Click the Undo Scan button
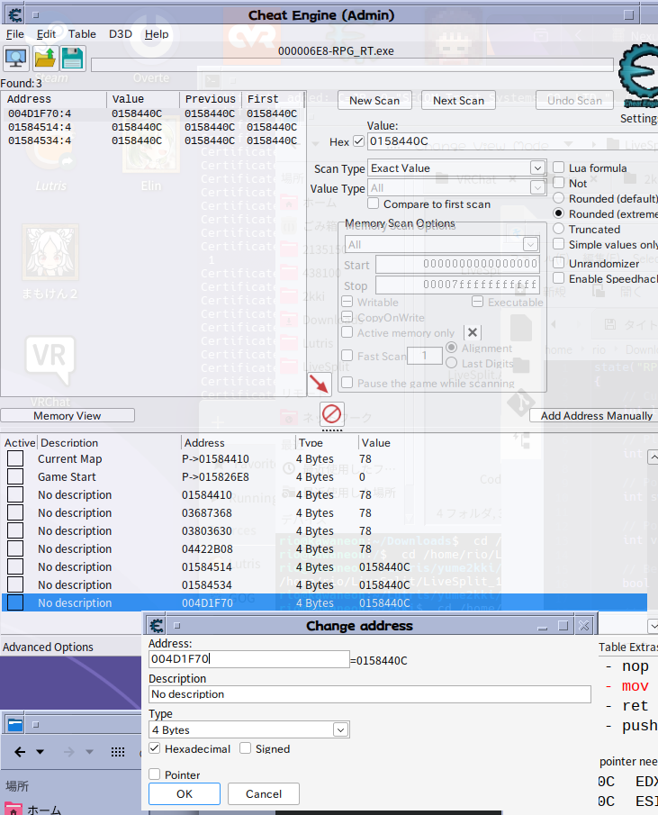This screenshot has width=658, height=815. 574,100
